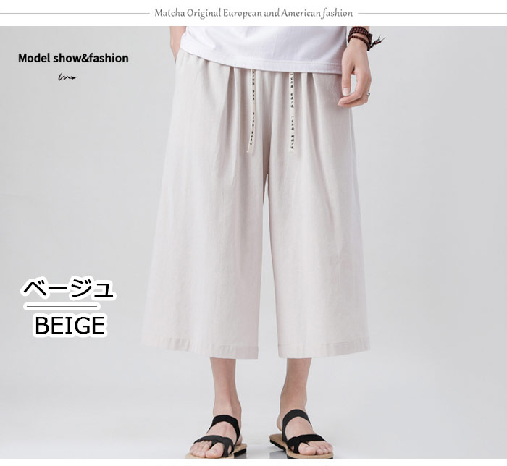Click the underline between ベージュ and BEIGE

click(x=62, y=306)
